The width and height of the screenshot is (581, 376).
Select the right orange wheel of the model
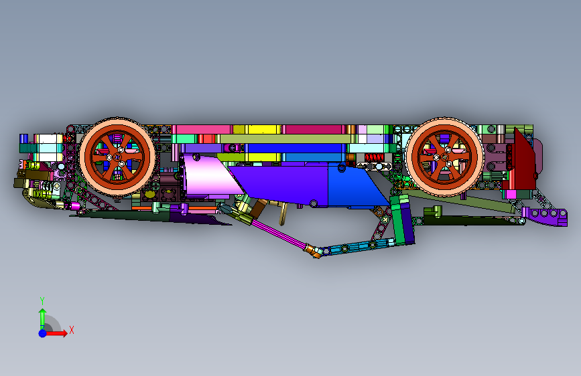click(444, 157)
